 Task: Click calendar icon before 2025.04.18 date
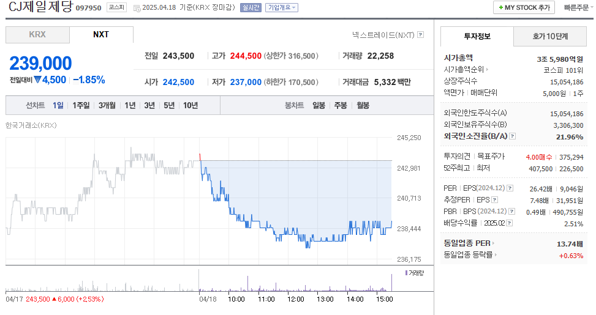click(137, 8)
